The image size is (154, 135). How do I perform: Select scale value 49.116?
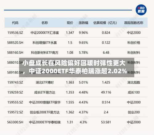click(106, 92)
